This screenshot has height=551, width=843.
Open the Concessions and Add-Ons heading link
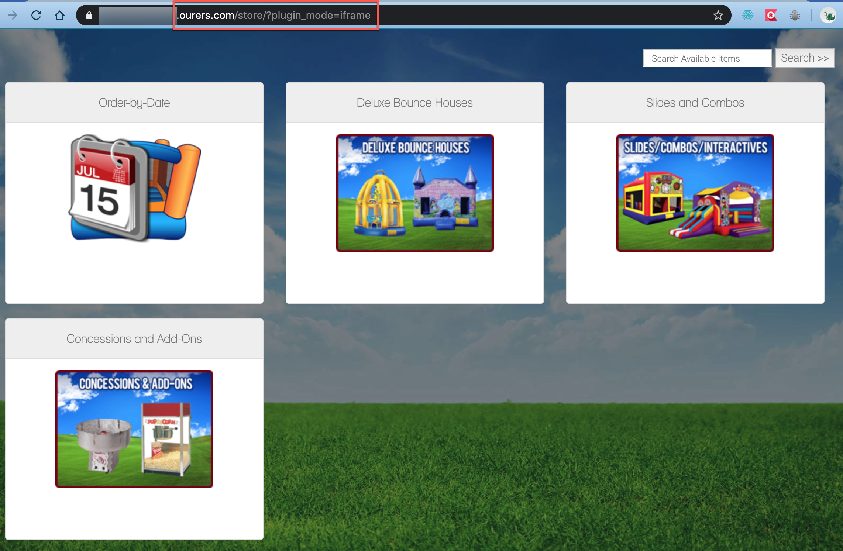pos(134,339)
